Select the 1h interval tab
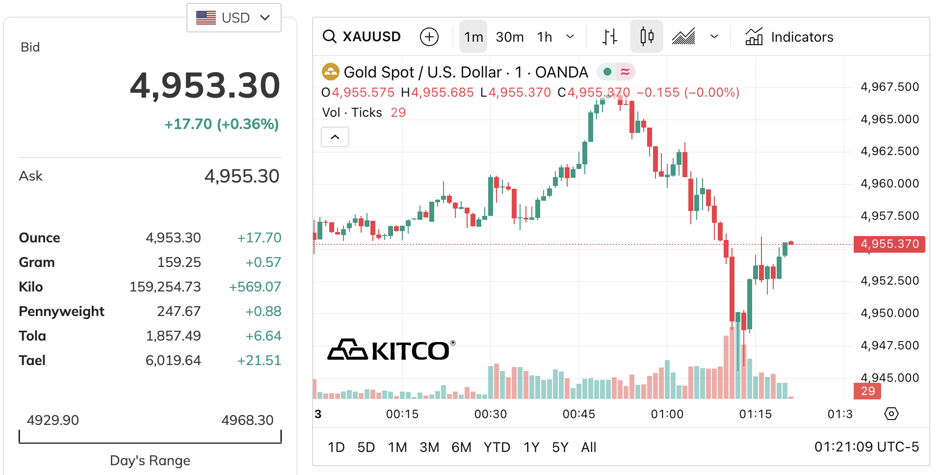This screenshot has width=942, height=475. 544,36
